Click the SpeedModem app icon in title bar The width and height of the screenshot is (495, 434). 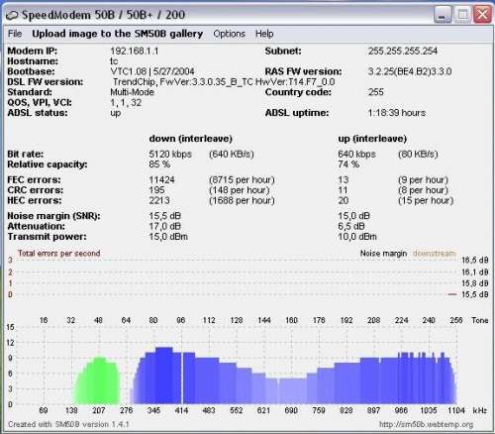tap(12, 15)
